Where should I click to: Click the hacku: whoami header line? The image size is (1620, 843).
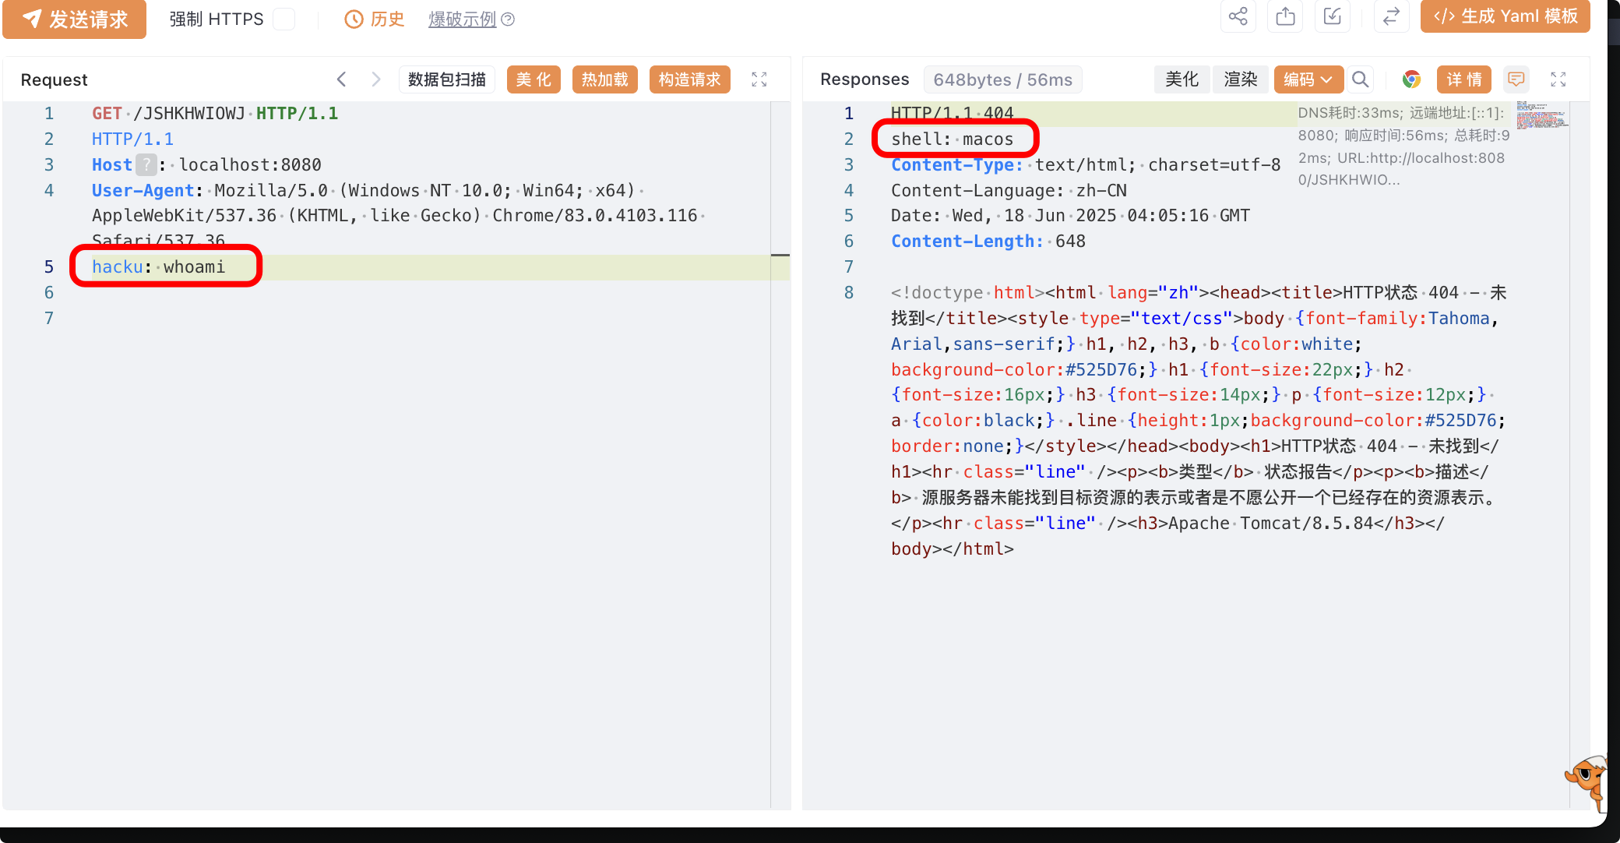point(158,267)
